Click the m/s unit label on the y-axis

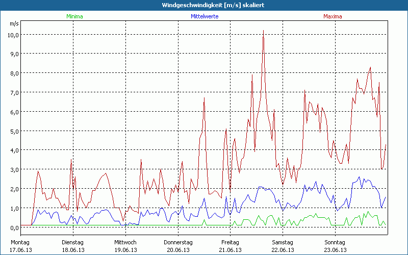[x=14, y=23]
